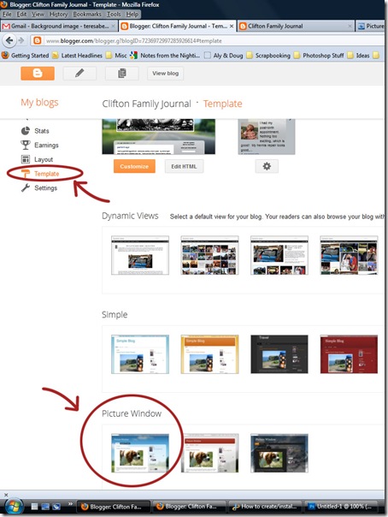Image resolution: width=388 pixels, height=517 pixels.
Task: Switch to the Clifton Family Journal tab
Action: pyautogui.click(x=297, y=26)
